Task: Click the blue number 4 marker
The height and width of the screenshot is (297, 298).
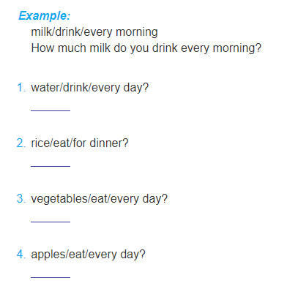Action: coord(21,255)
